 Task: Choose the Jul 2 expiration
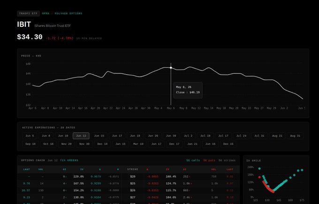coord(188,136)
